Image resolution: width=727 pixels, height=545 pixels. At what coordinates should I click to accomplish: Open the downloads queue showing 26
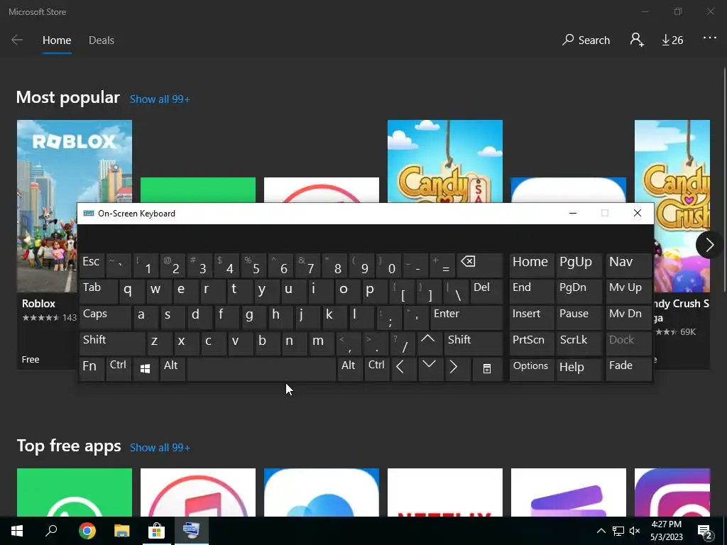(672, 40)
